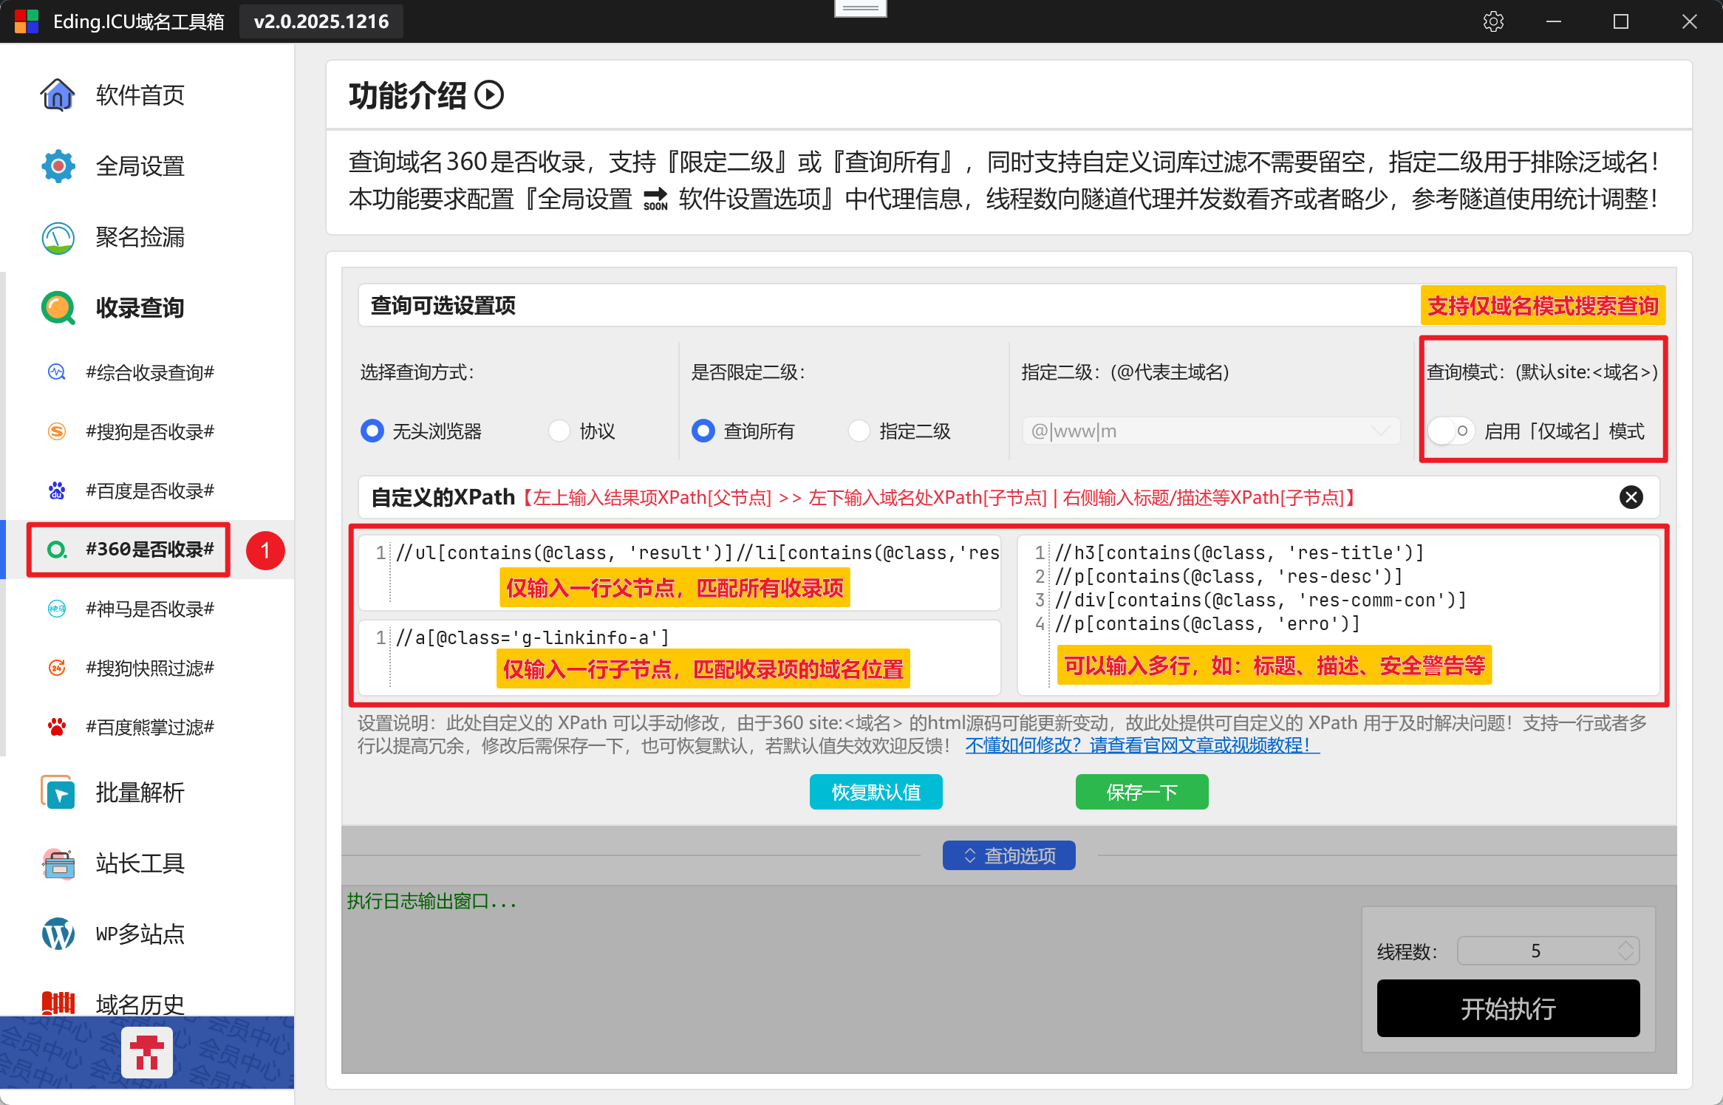Open #搜狗是否收录# menu item
The width and height of the screenshot is (1723, 1105).
click(x=150, y=431)
